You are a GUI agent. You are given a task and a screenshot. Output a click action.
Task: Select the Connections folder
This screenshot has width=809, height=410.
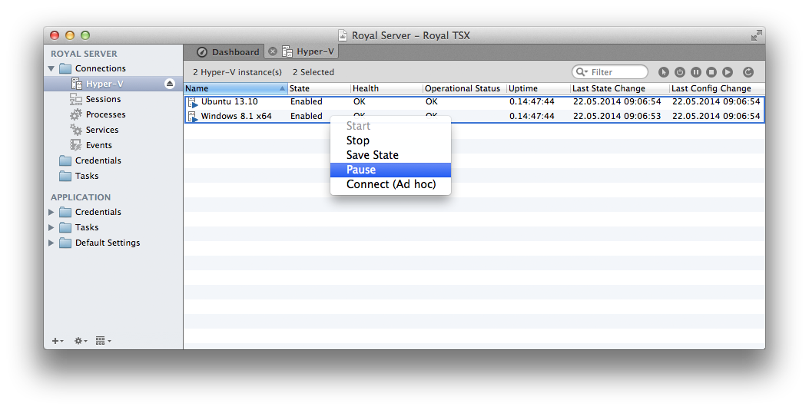(92, 68)
